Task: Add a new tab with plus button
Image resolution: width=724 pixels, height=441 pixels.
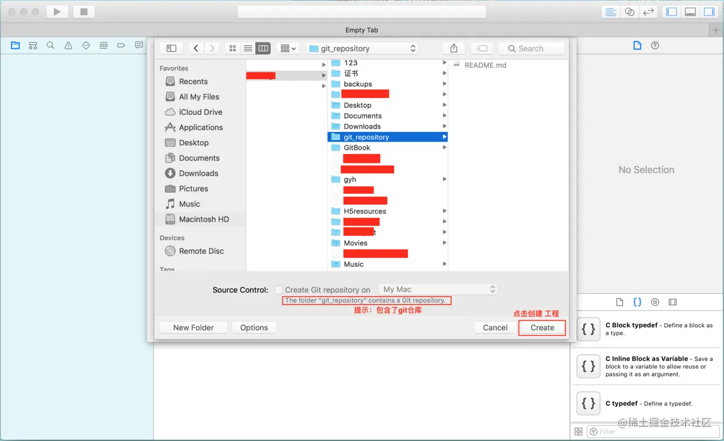Action: pos(716,30)
